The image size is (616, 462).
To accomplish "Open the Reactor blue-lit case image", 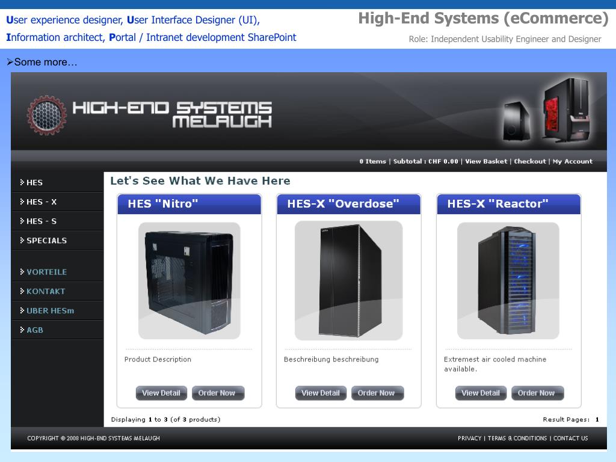I will (508, 280).
